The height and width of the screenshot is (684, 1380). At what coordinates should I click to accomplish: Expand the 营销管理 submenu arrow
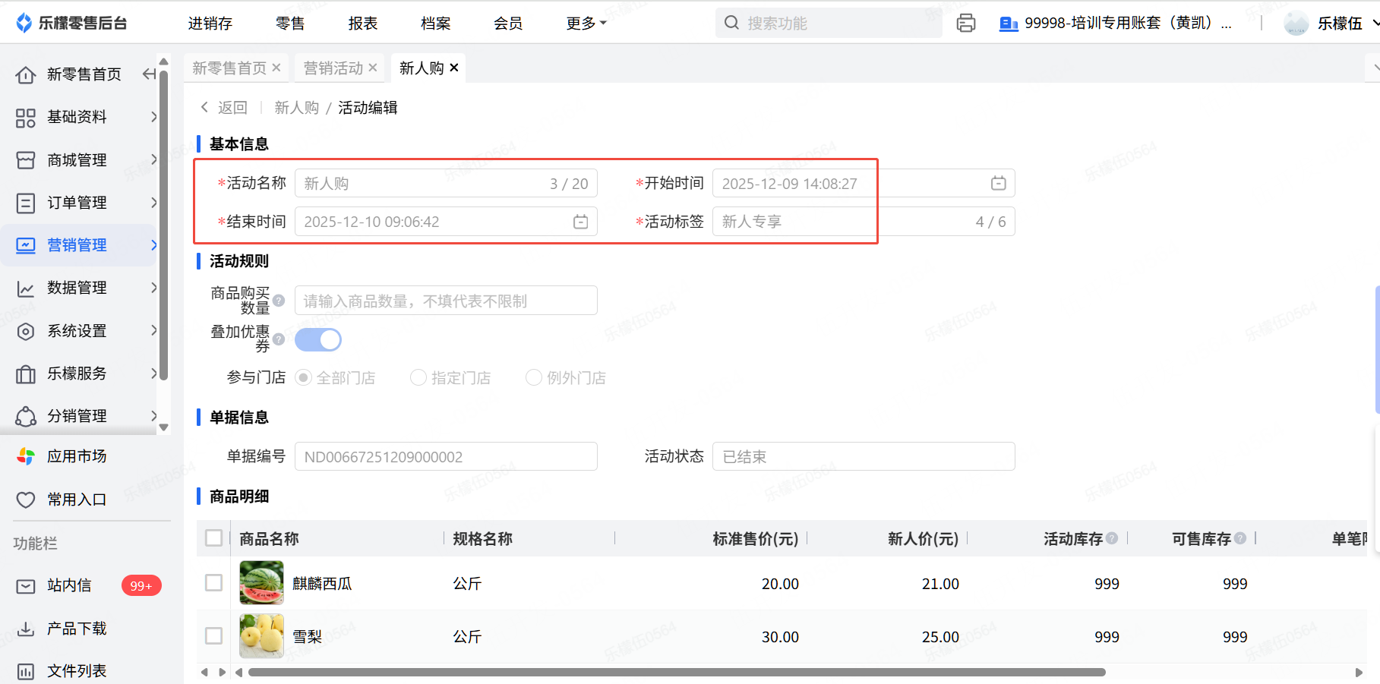point(154,245)
